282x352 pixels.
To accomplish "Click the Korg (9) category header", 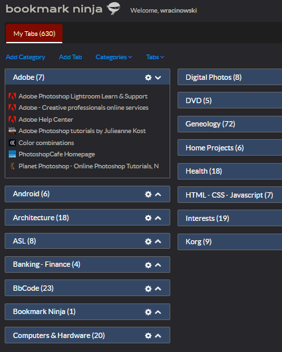I will click(229, 242).
